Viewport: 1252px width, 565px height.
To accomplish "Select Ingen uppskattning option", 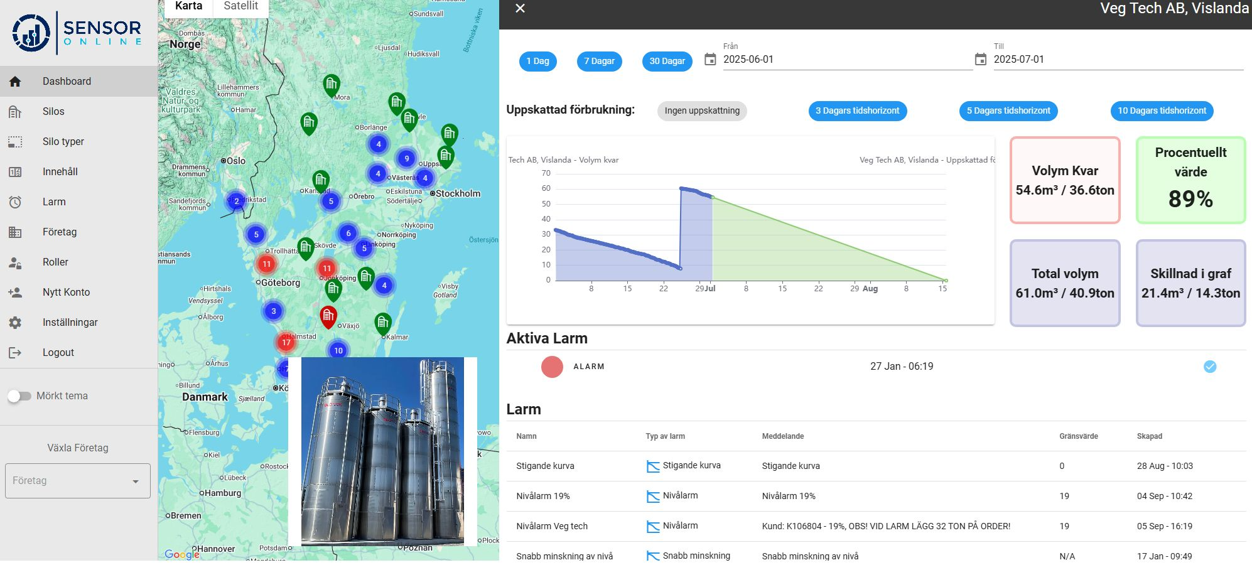I will [x=702, y=111].
